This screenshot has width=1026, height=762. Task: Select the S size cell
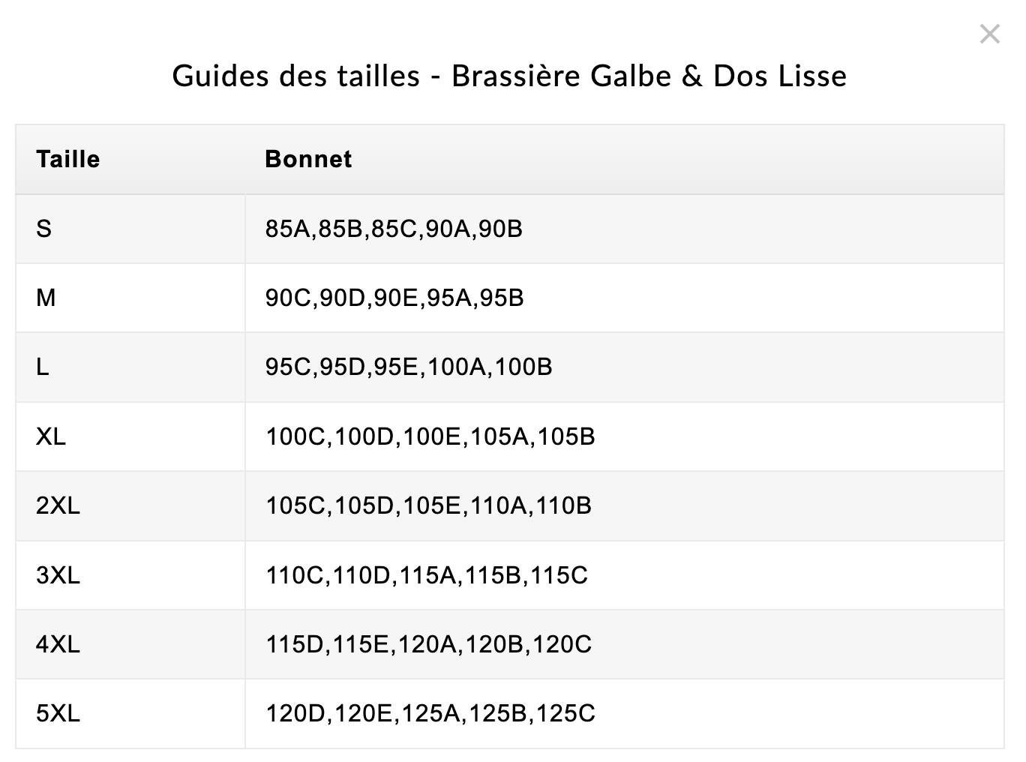[44, 229]
